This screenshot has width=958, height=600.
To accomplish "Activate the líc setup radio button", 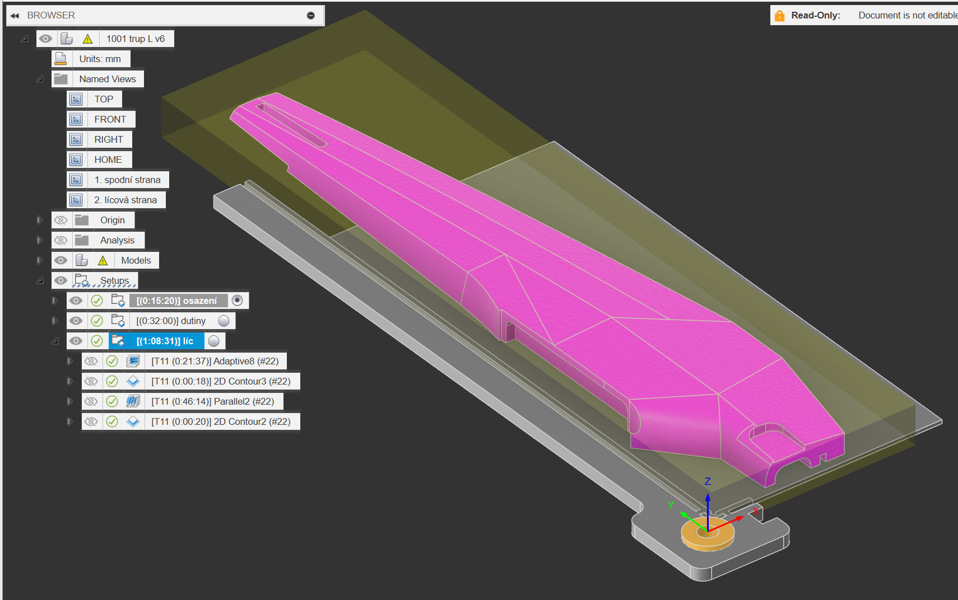I will (213, 341).
